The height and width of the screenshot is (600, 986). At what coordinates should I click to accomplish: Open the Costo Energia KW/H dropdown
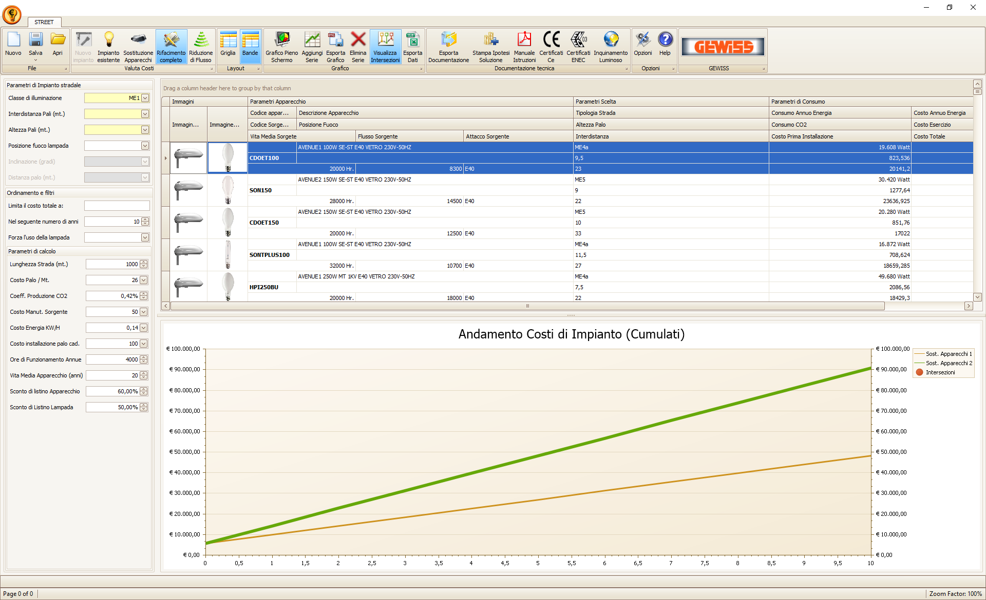pos(144,328)
